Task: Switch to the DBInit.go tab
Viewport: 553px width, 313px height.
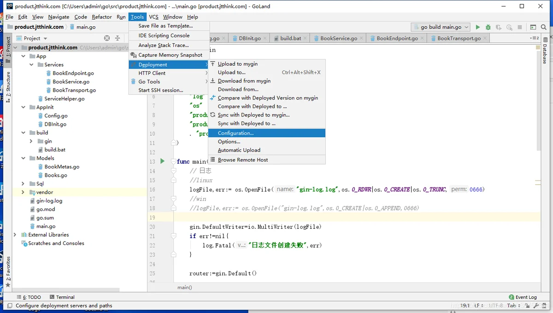Action: point(250,38)
